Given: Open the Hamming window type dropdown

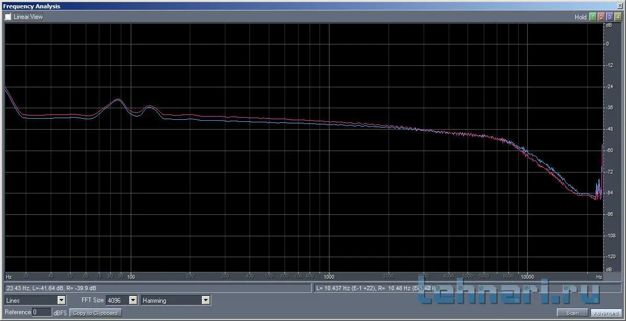Looking at the screenshot, I should tap(206, 300).
